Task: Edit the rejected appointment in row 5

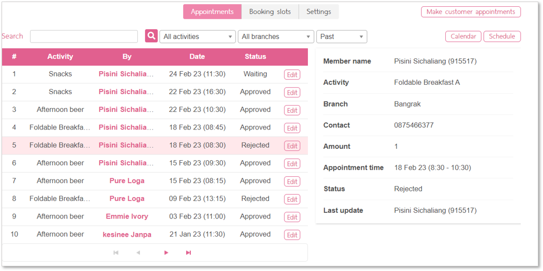Action: point(292,146)
